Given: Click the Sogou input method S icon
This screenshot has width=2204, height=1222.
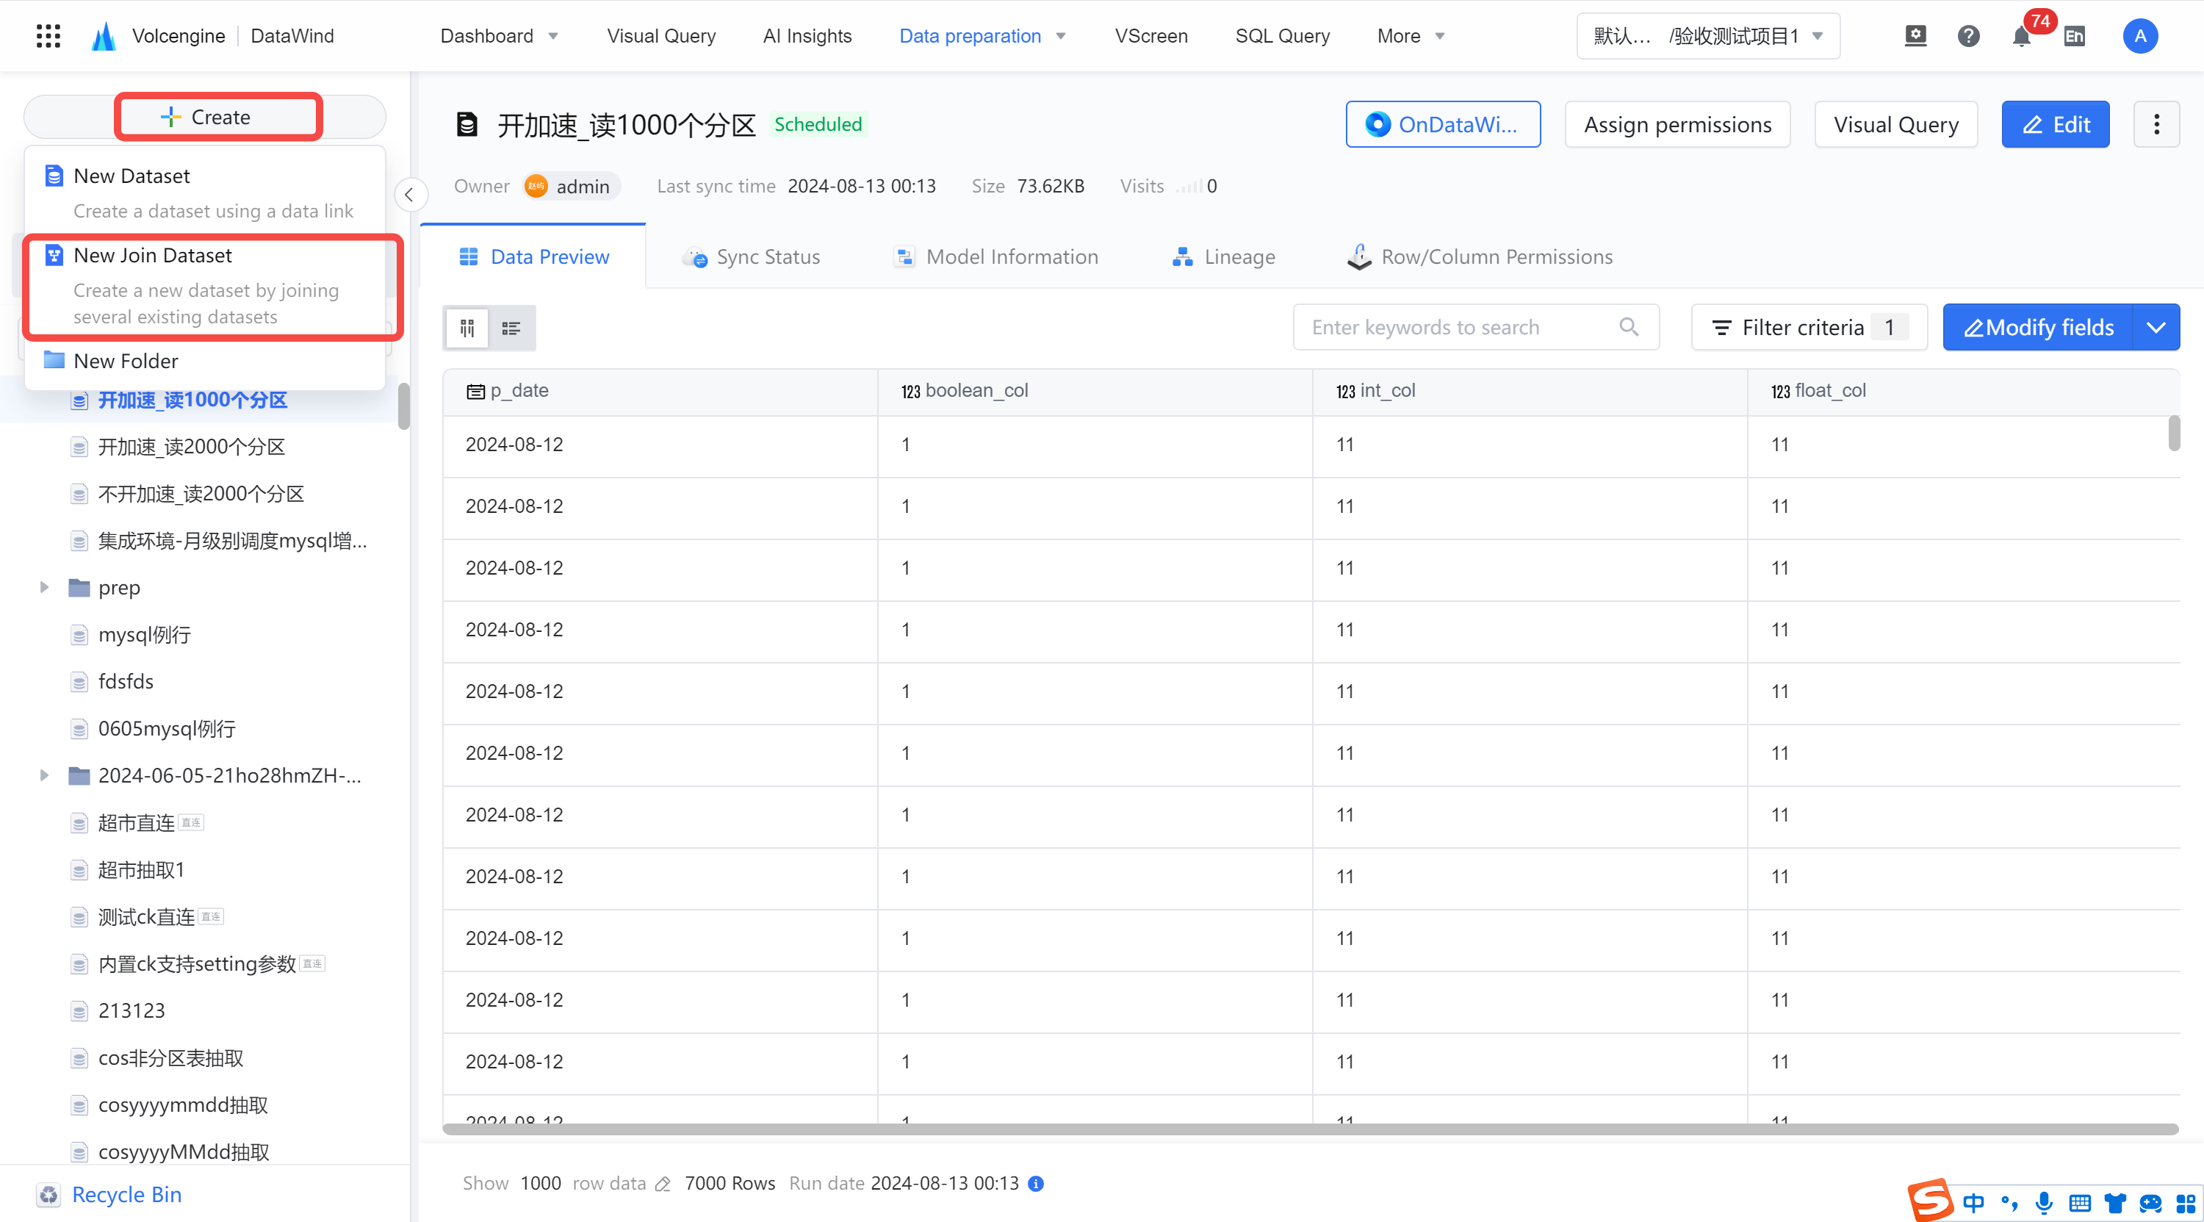Looking at the screenshot, I should (x=1930, y=1200).
